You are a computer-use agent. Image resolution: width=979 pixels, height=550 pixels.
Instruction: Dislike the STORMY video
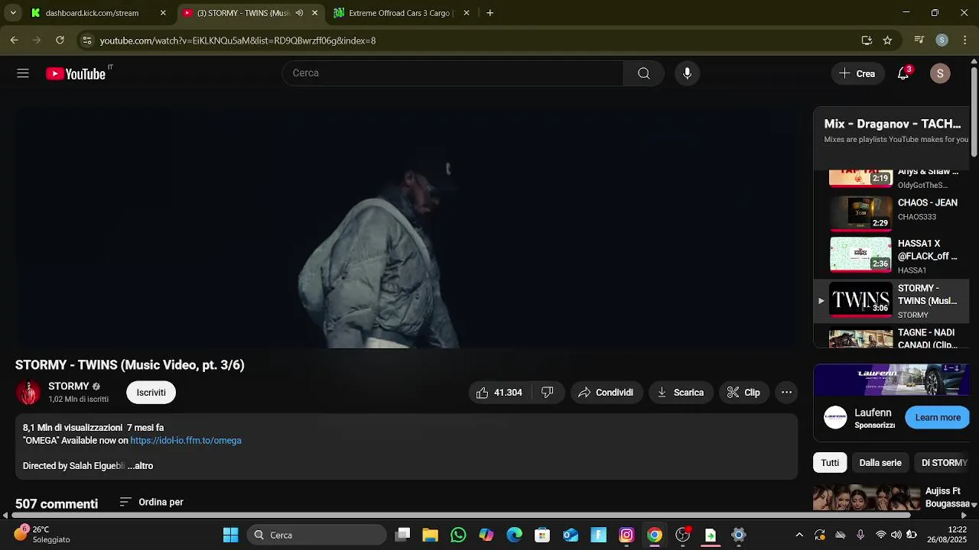548,393
